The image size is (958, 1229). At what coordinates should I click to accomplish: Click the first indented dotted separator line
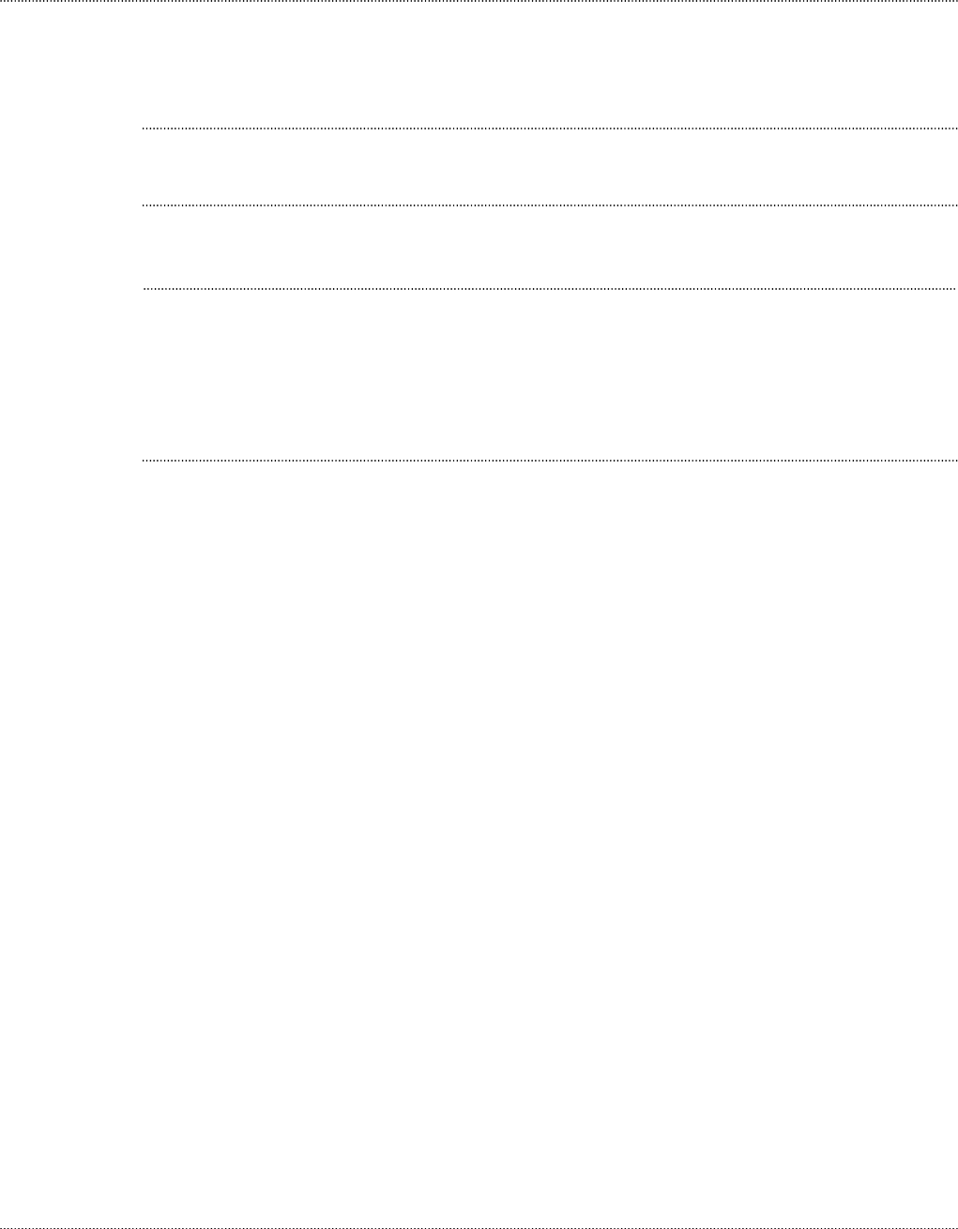coord(549,128)
